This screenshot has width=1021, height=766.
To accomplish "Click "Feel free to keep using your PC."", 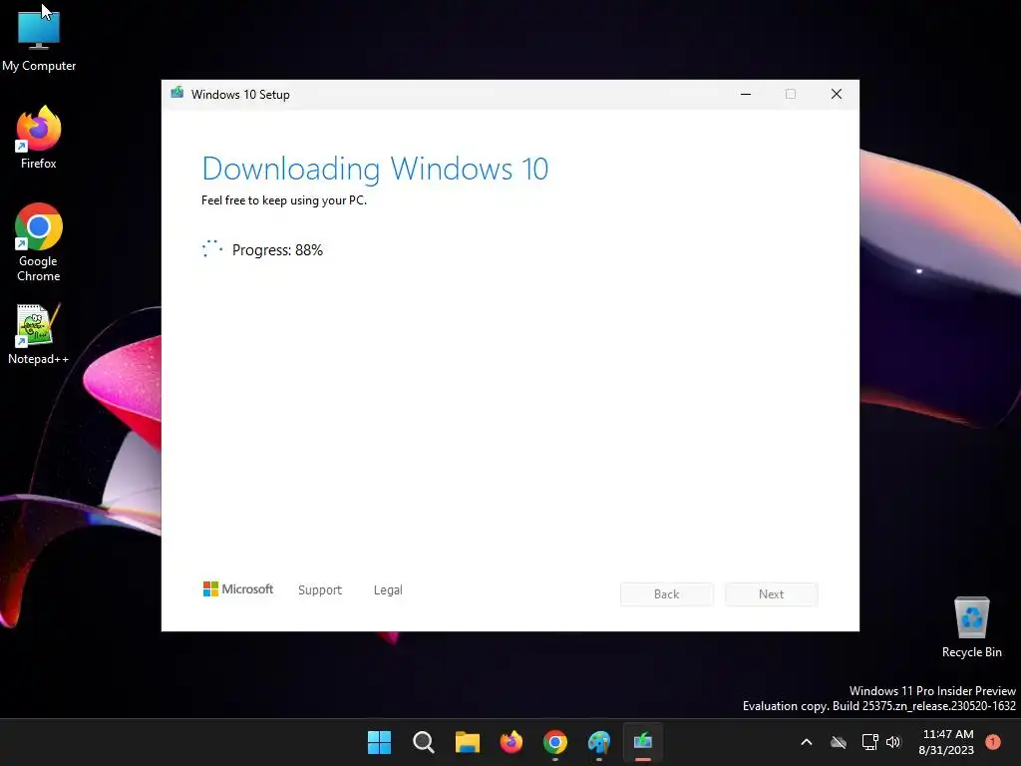I will 284,200.
